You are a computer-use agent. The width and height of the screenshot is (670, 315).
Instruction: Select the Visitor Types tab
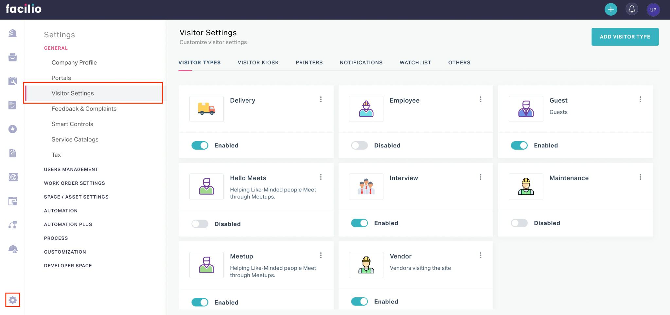pos(200,62)
